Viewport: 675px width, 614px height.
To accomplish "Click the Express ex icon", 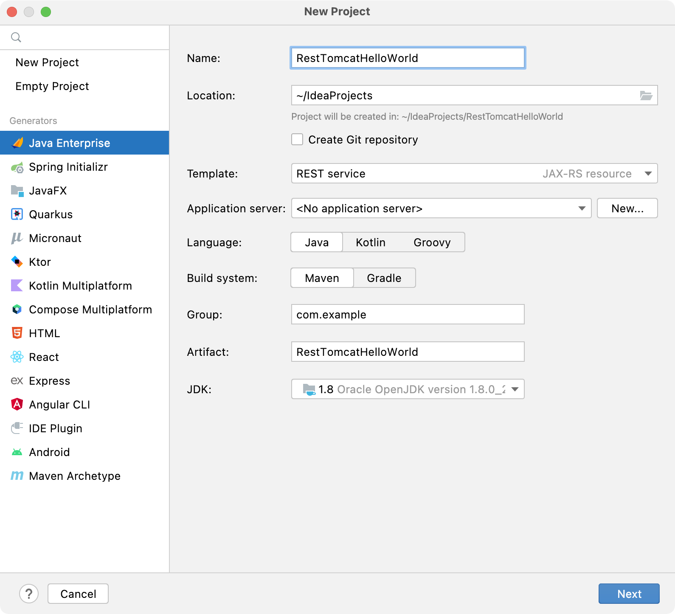I will (17, 381).
